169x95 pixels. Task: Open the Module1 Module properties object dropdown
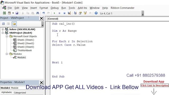click(22, 88)
